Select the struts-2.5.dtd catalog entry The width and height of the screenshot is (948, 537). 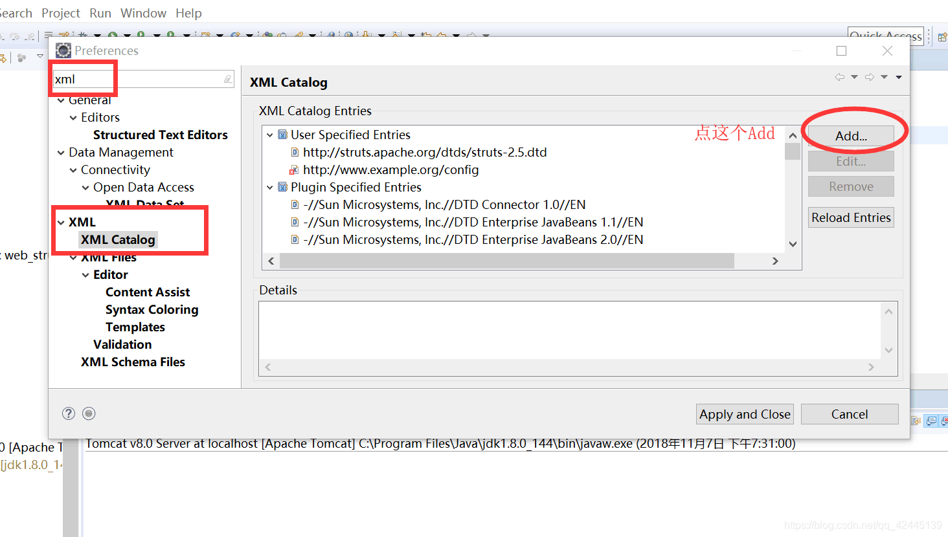point(425,152)
